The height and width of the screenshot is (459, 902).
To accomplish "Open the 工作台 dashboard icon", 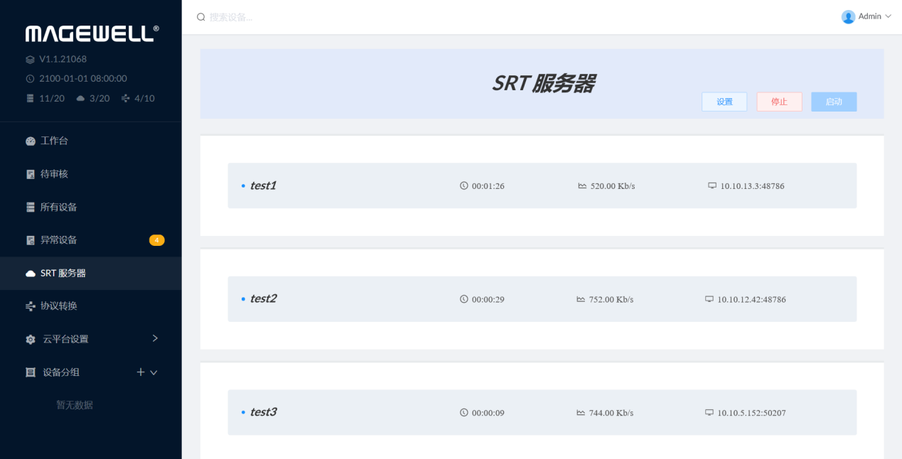I will point(31,141).
